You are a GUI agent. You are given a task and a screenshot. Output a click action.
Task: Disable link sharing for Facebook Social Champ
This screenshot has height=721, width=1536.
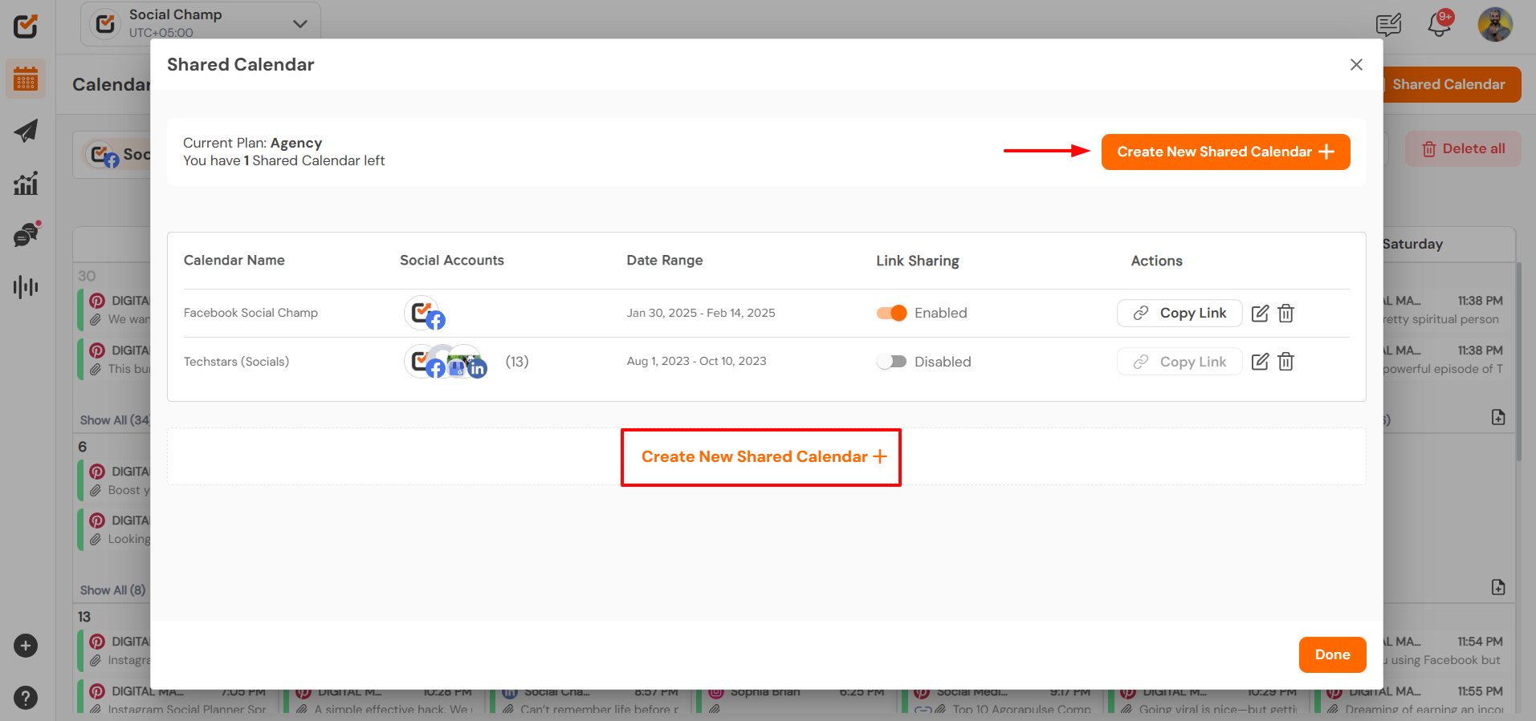891,313
